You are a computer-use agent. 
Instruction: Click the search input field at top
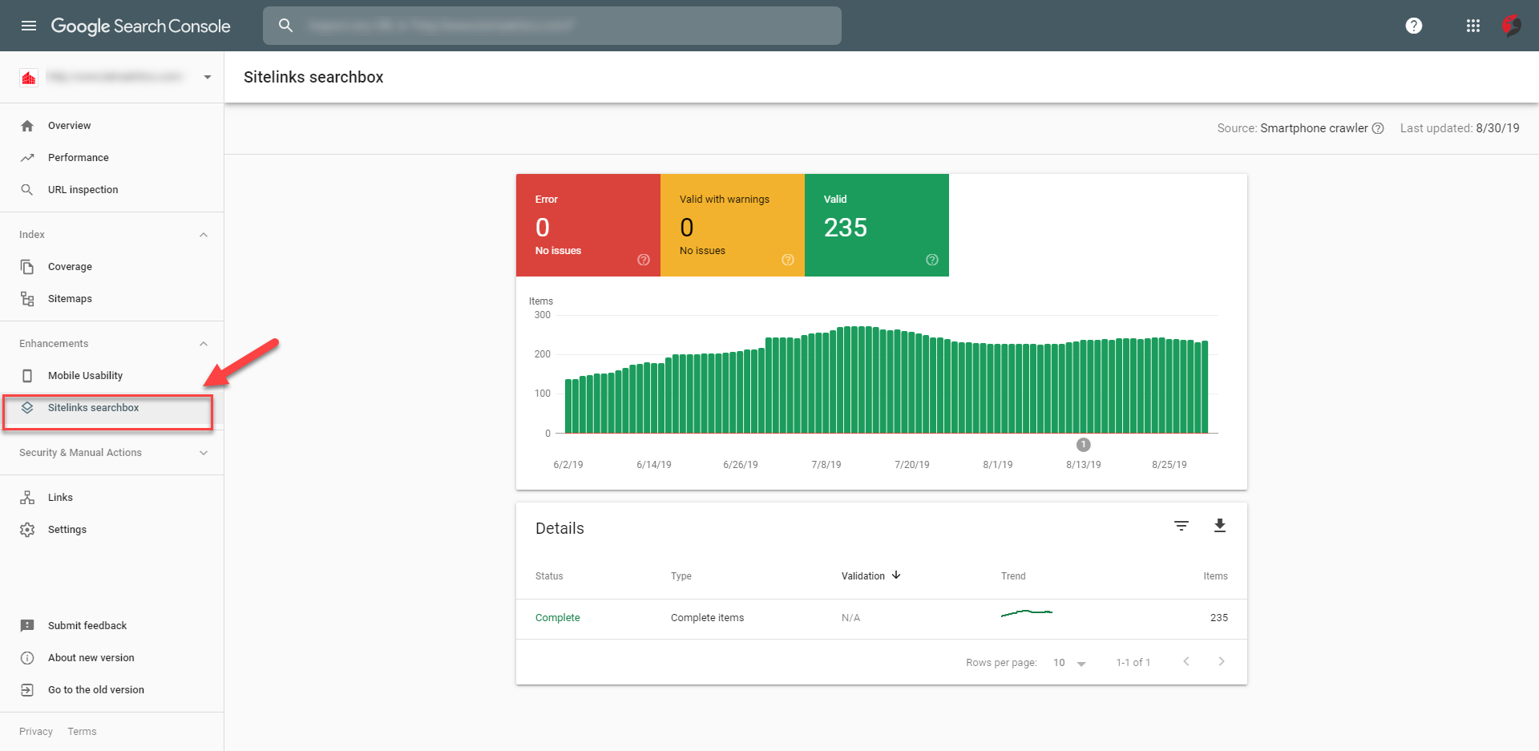552,25
